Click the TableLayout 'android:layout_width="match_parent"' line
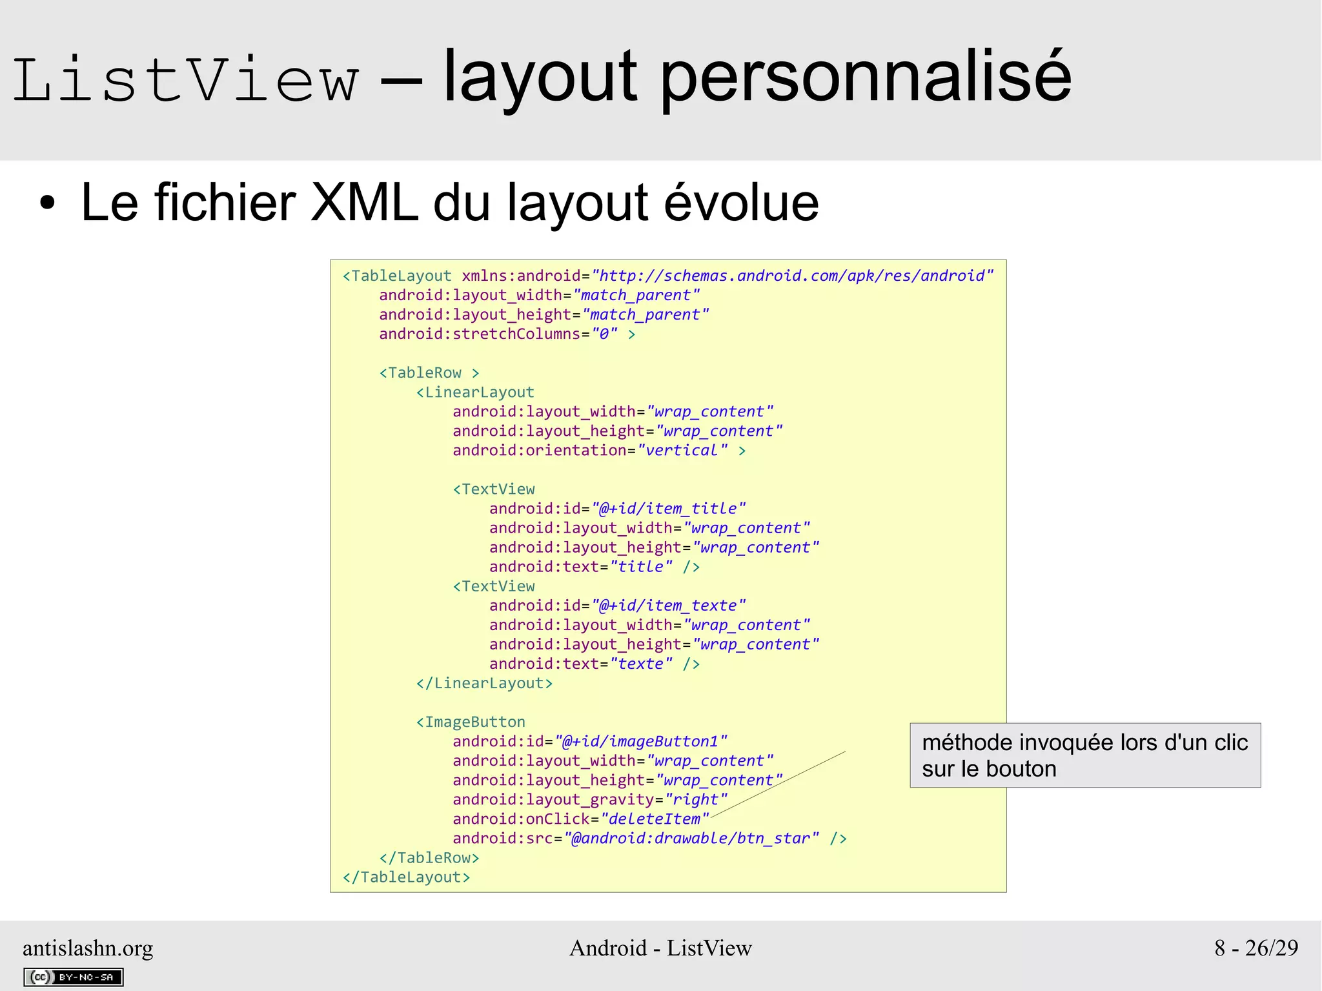The width and height of the screenshot is (1322, 991). pos(539,296)
